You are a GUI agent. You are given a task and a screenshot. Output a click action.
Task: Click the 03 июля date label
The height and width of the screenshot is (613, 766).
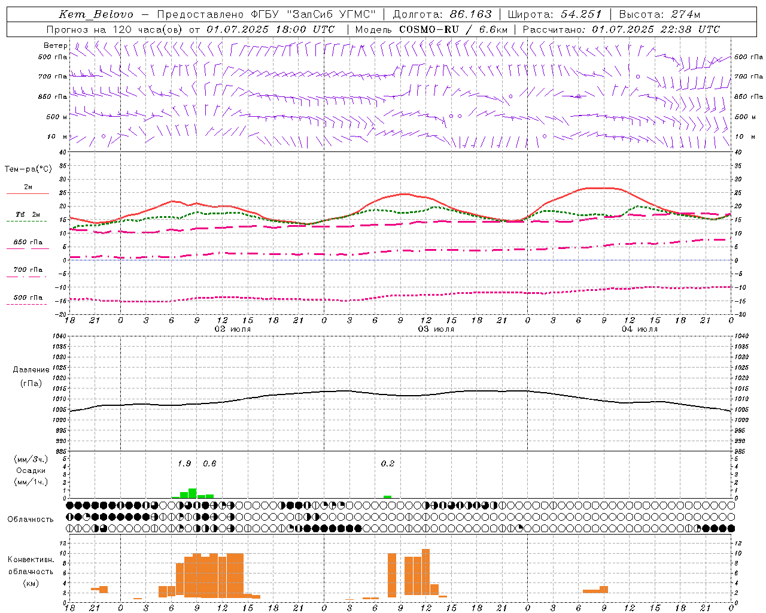[436, 329]
